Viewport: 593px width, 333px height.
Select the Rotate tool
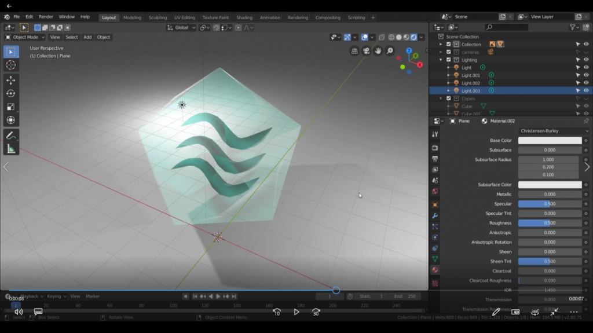pos(10,93)
